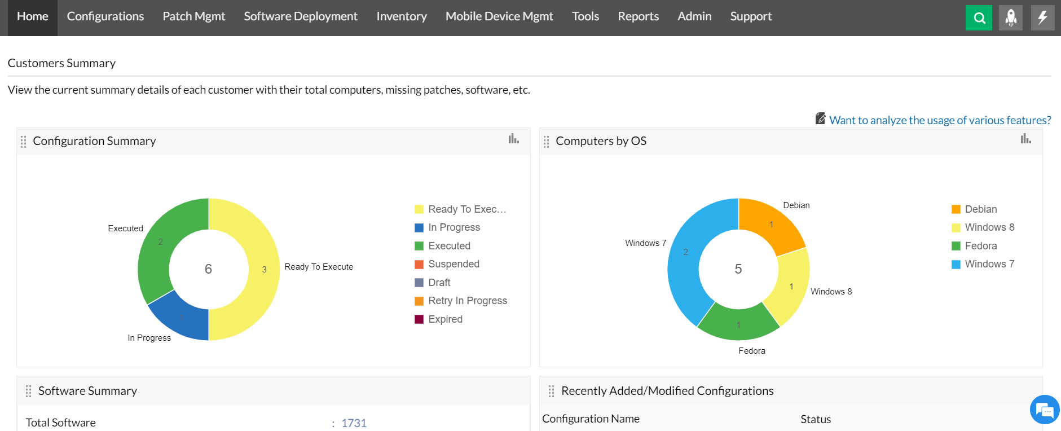Open the Reports menu
Viewport: 1061px width, 431px height.
pyautogui.click(x=638, y=17)
